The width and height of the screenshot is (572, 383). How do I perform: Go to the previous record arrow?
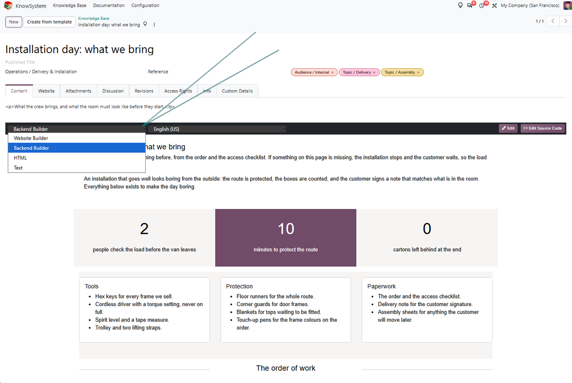point(553,21)
